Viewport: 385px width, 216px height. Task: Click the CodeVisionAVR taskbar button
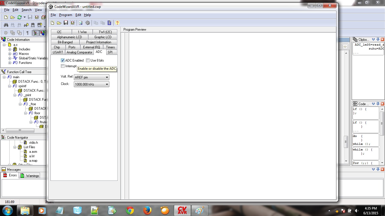(182, 210)
